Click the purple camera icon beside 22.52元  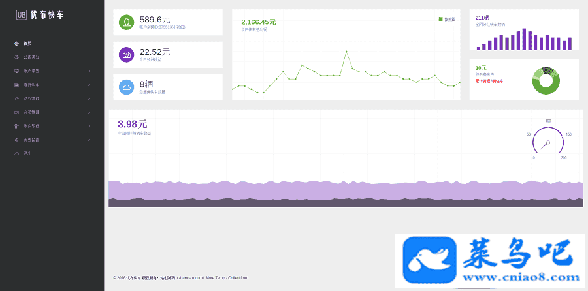125,54
